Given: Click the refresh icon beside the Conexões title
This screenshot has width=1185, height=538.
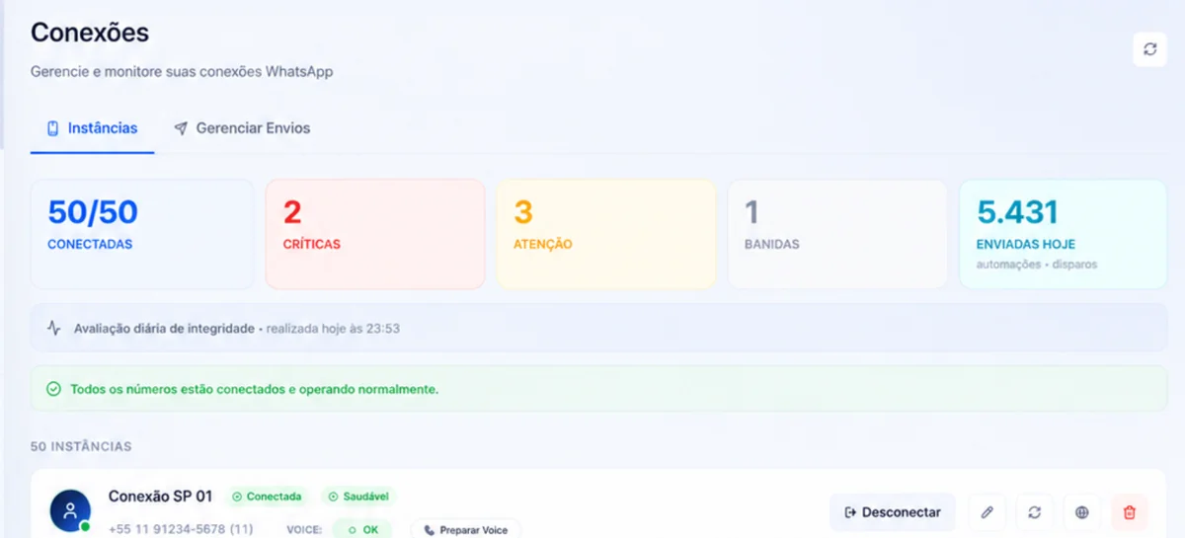Looking at the screenshot, I should 1149,48.
